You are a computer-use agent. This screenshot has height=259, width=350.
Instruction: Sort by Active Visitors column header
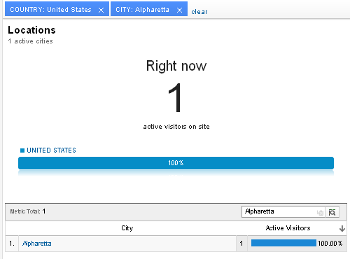click(288, 228)
